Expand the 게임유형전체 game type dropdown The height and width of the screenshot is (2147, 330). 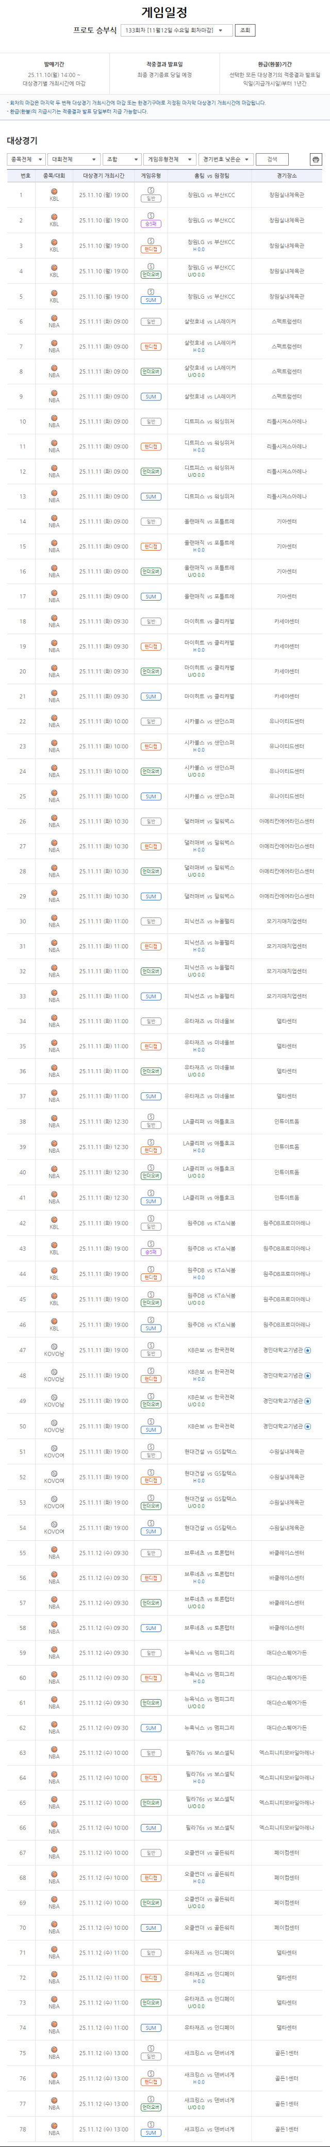169,159
